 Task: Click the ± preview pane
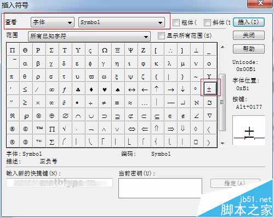pyautogui.click(x=249, y=130)
